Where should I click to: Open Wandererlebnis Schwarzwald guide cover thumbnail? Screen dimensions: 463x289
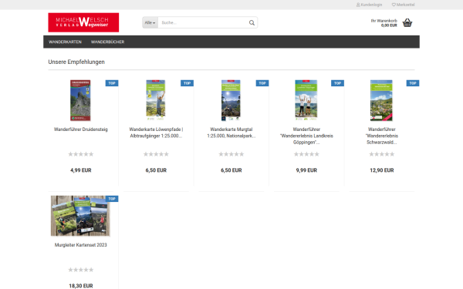tap(381, 100)
